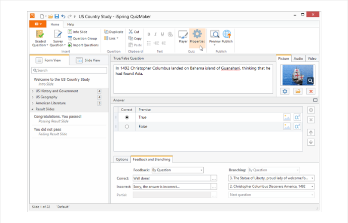Zoom the ship picture with magnifier

point(310,80)
